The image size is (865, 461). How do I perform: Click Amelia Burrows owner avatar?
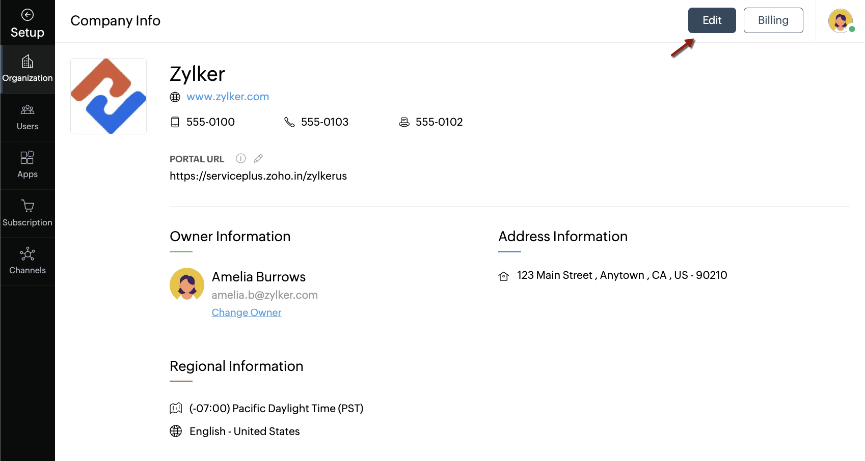[x=187, y=284]
